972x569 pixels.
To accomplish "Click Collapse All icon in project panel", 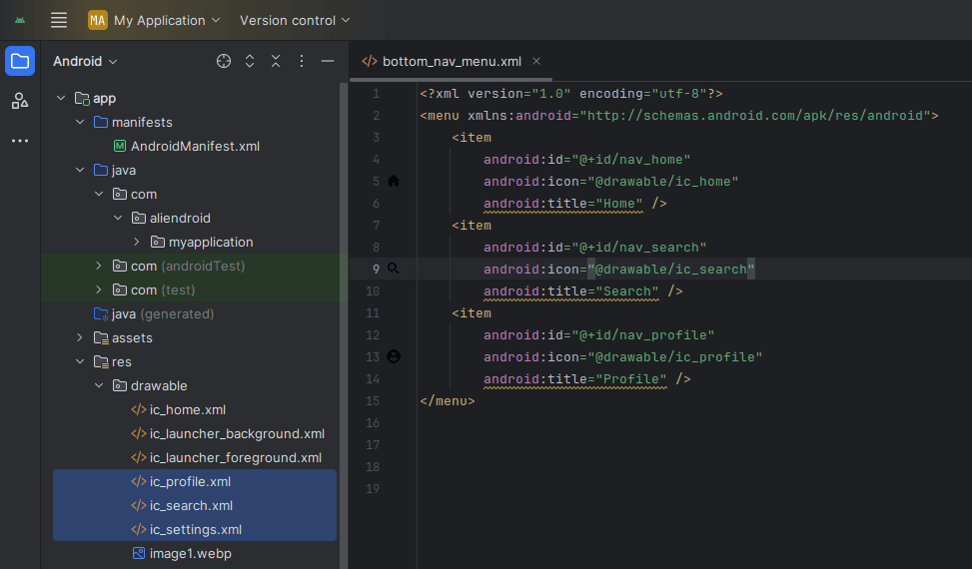I will [x=276, y=61].
